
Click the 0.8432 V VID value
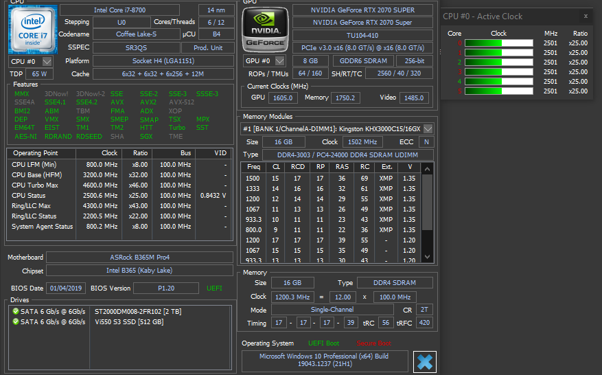click(x=213, y=196)
